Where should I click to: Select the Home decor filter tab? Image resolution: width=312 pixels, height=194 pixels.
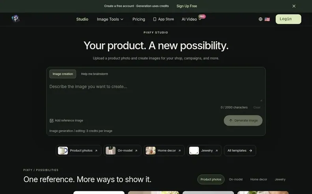[258, 179]
